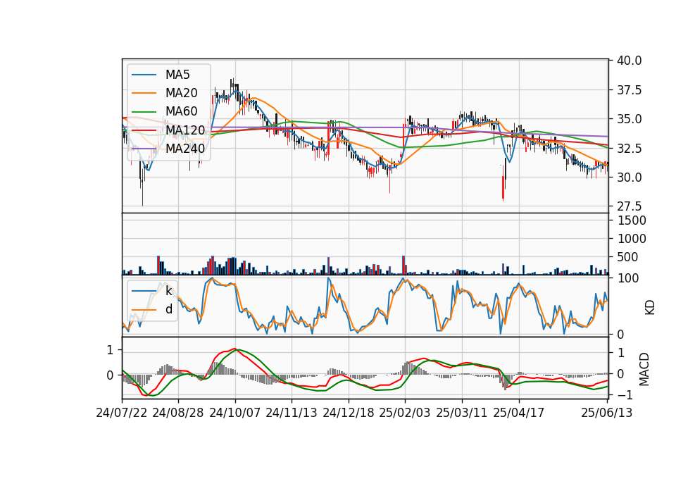This screenshot has width=676, height=486.
Task: Click the MA240 legend label
Action: coord(185,149)
